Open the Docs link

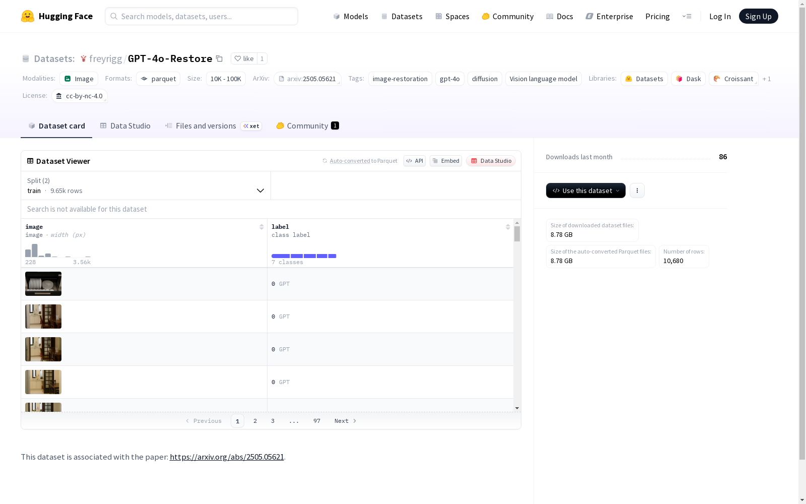click(559, 16)
